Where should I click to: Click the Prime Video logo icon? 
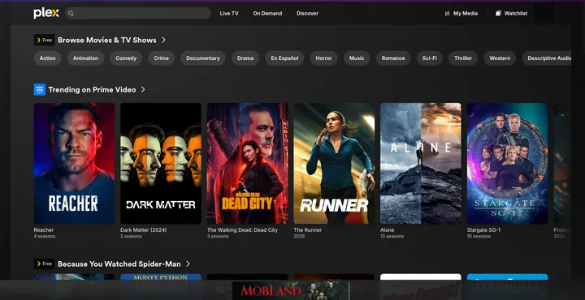40,89
